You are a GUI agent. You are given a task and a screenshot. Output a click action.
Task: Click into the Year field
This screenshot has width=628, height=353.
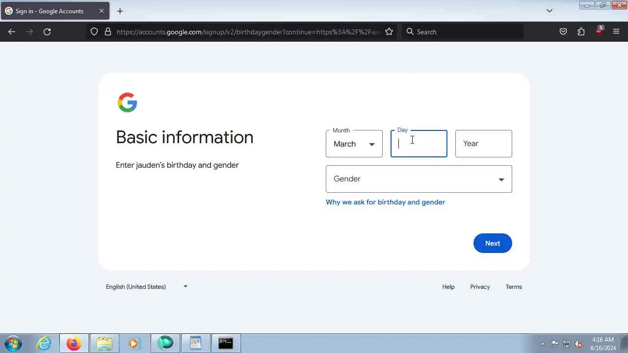coord(484,144)
